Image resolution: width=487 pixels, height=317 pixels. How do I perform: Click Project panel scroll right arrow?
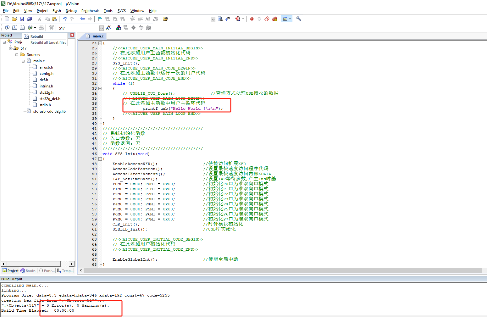pyautogui.click(x=72, y=264)
